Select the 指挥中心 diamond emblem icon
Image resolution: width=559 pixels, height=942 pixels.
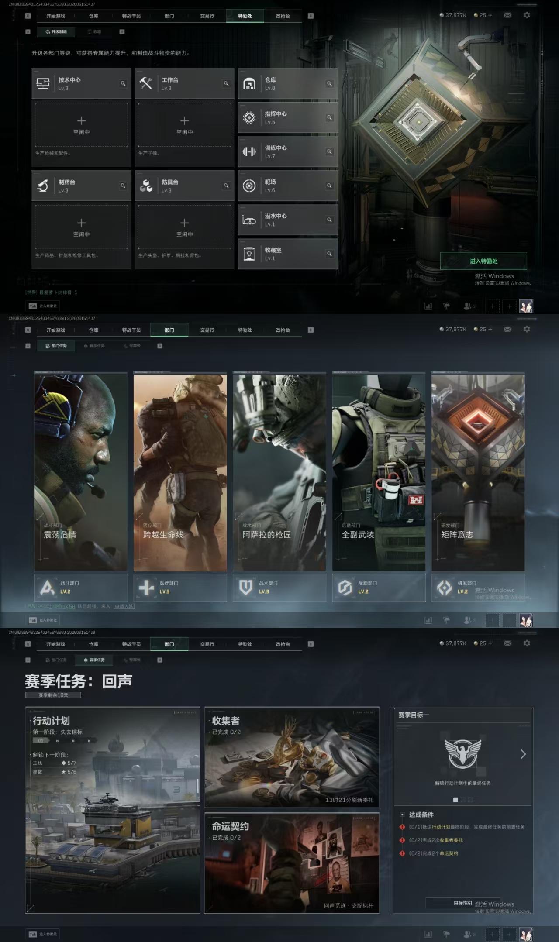[249, 117]
